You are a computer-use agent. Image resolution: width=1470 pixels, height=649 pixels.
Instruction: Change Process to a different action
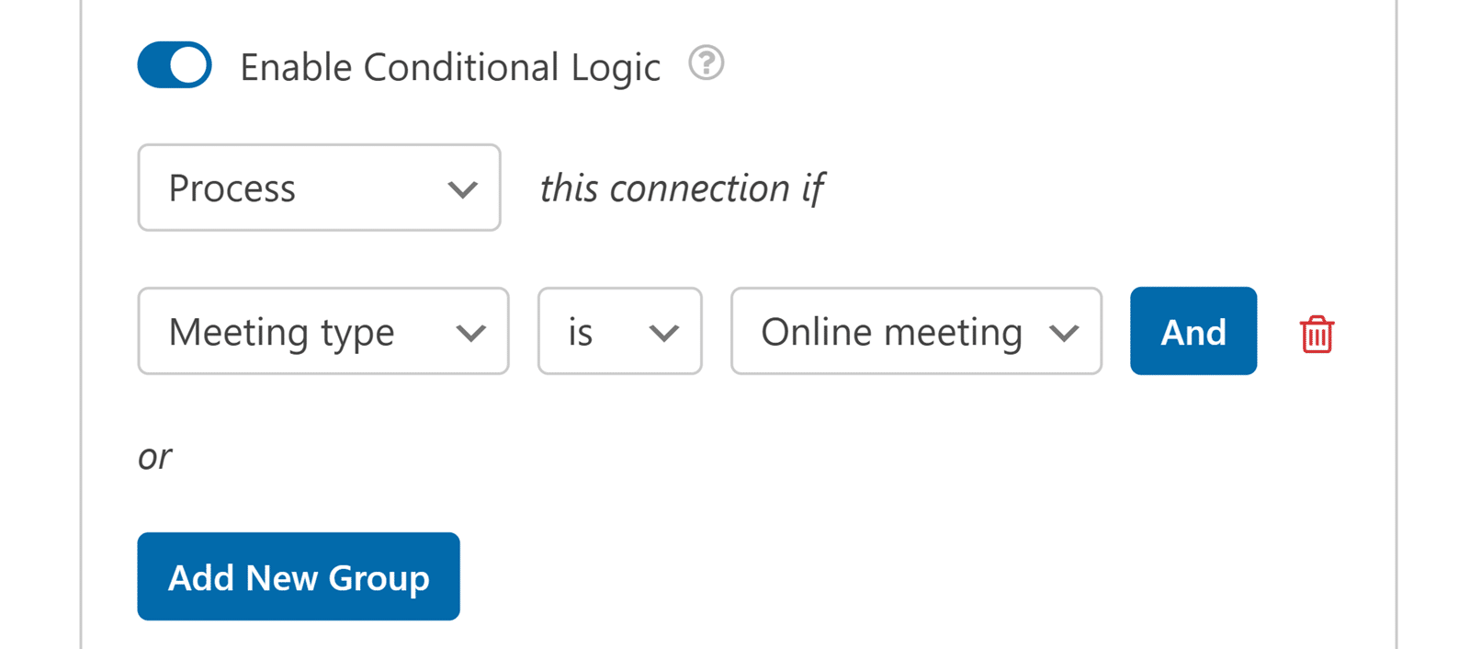318,188
